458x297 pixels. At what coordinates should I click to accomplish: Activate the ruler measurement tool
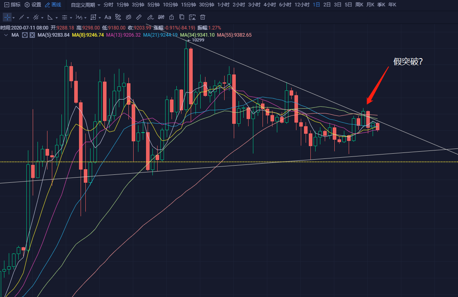click(x=139, y=17)
